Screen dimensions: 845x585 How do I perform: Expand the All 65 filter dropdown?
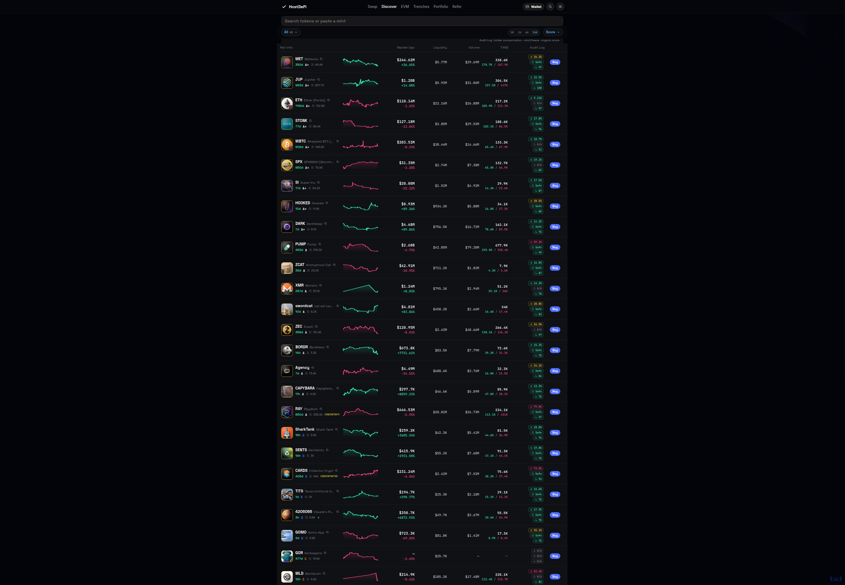point(291,32)
